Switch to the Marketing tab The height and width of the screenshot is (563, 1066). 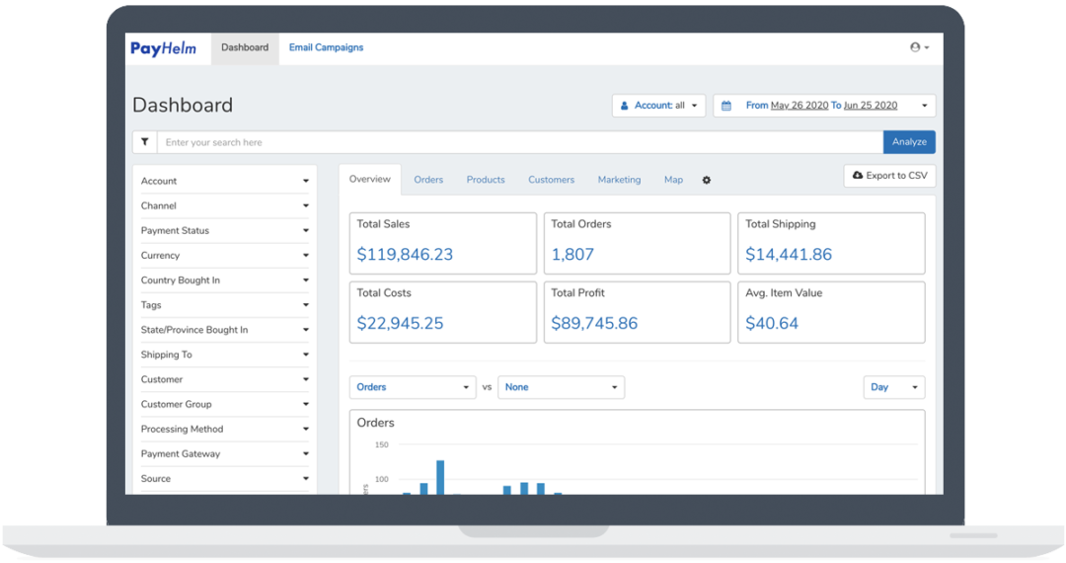click(x=619, y=180)
